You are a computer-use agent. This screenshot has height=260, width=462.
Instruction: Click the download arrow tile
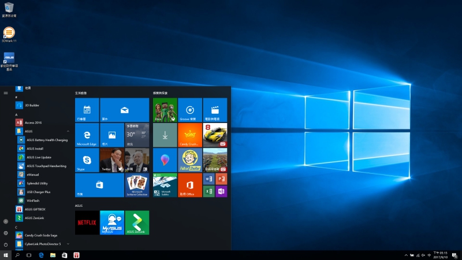pyautogui.click(x=165, y=135)
